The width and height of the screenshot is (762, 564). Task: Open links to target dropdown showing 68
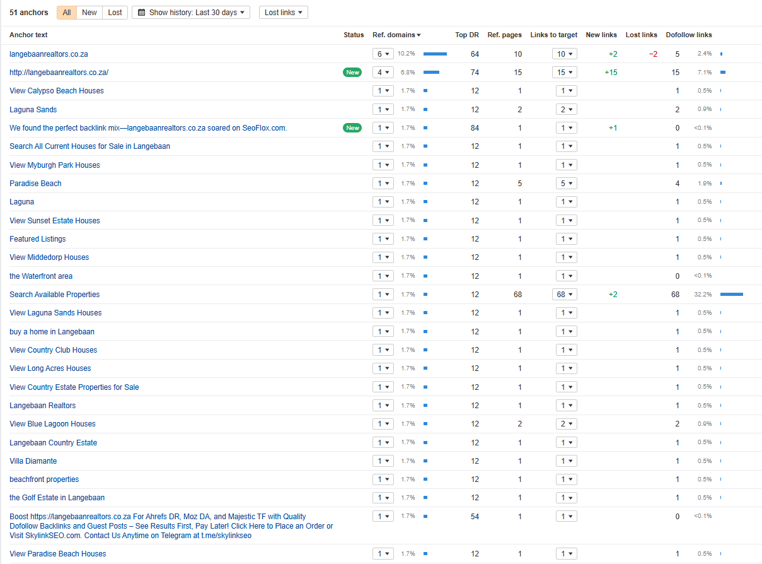click(x=564, y=295)
